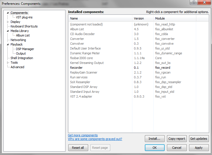Select the Standard Input Array component

138,92
